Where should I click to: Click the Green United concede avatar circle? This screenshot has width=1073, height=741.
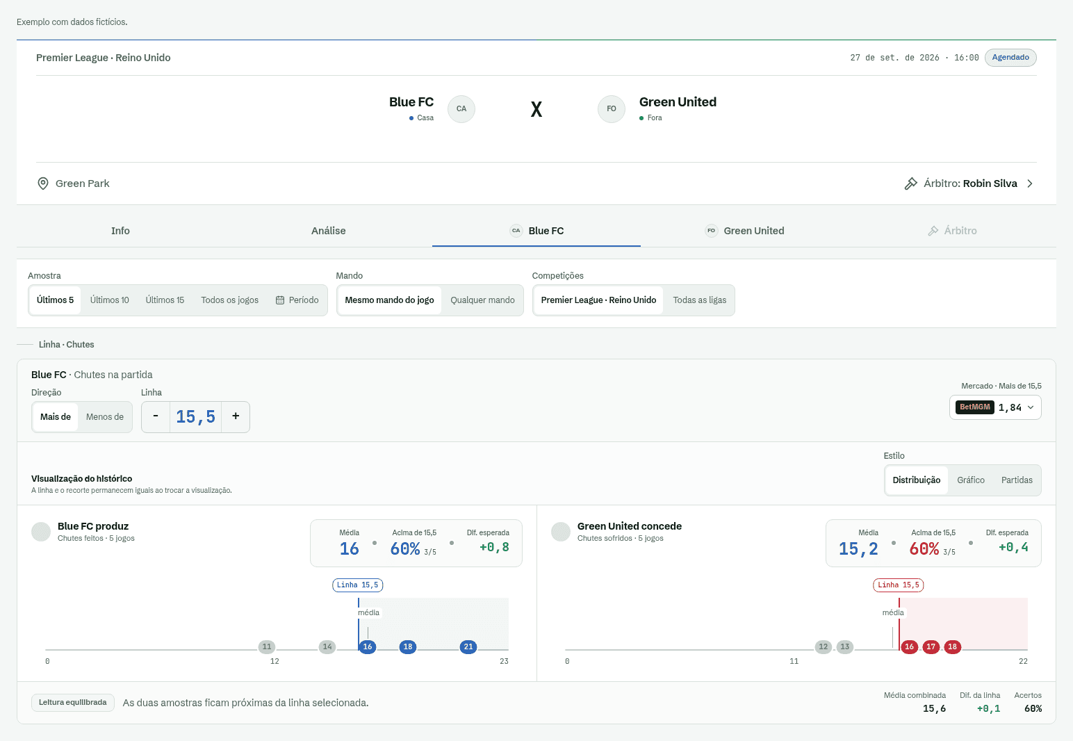(561, 532)
